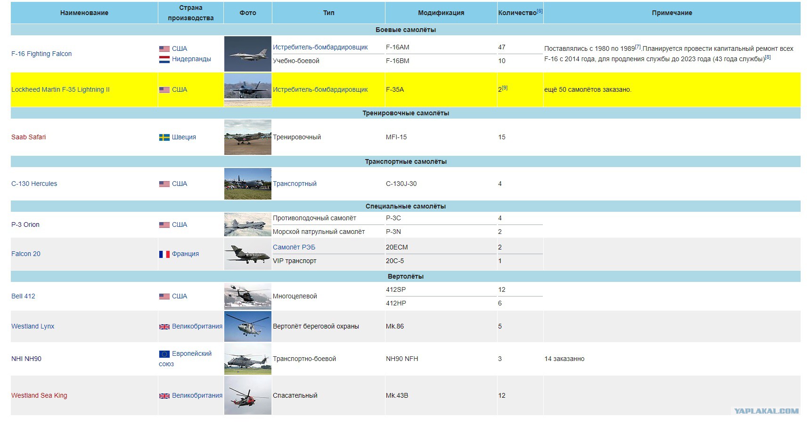Follow the Самолёт РЭБ type link
811x425 pixels.
click(294, 247)
